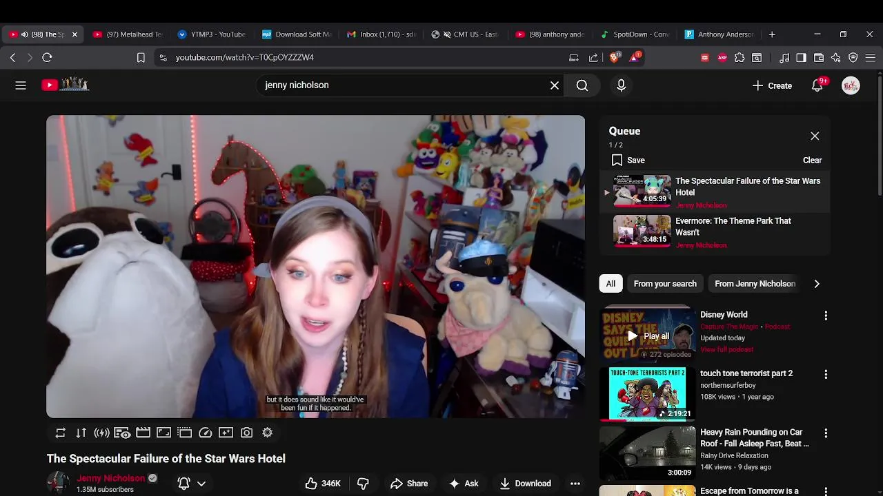Open the playback speed gauge icon
This screenshot has width=883, height=496.
click(x=205, y=433)
